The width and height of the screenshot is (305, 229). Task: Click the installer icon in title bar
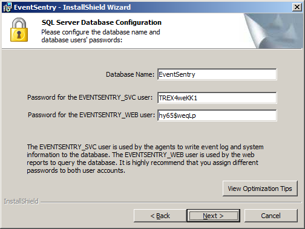coord(7,7)
